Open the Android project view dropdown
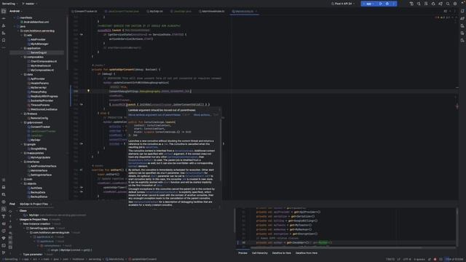Image resolution: width=466 pixels, height=262 pixels. tap(16, 11)
